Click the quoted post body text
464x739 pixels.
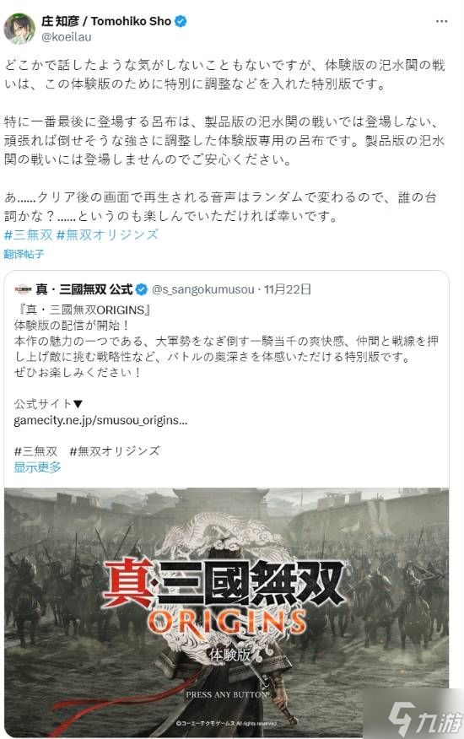[225, 341]
